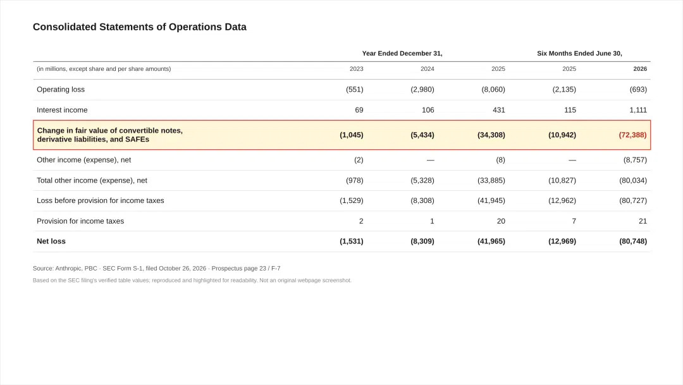The image size is (683, 385).
Task: Click the Other income (expense), net label
Action: coord(83,160)
